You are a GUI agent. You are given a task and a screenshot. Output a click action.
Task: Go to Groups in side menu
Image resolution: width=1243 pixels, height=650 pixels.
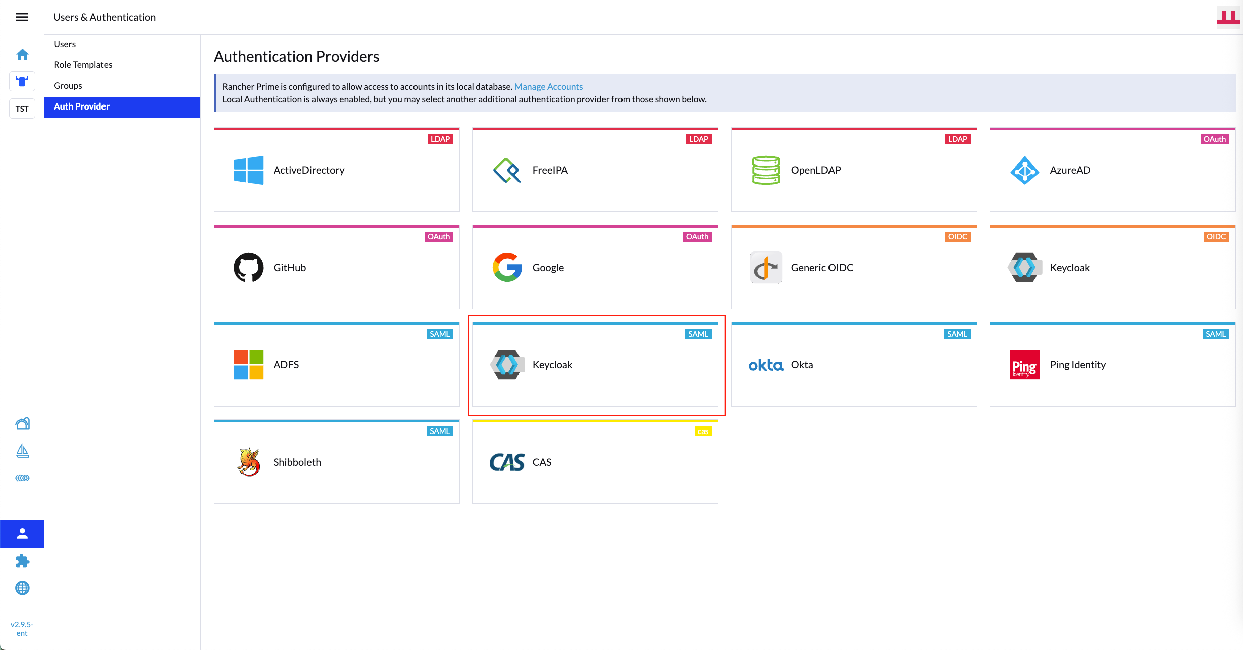click(x=68, y=86)
